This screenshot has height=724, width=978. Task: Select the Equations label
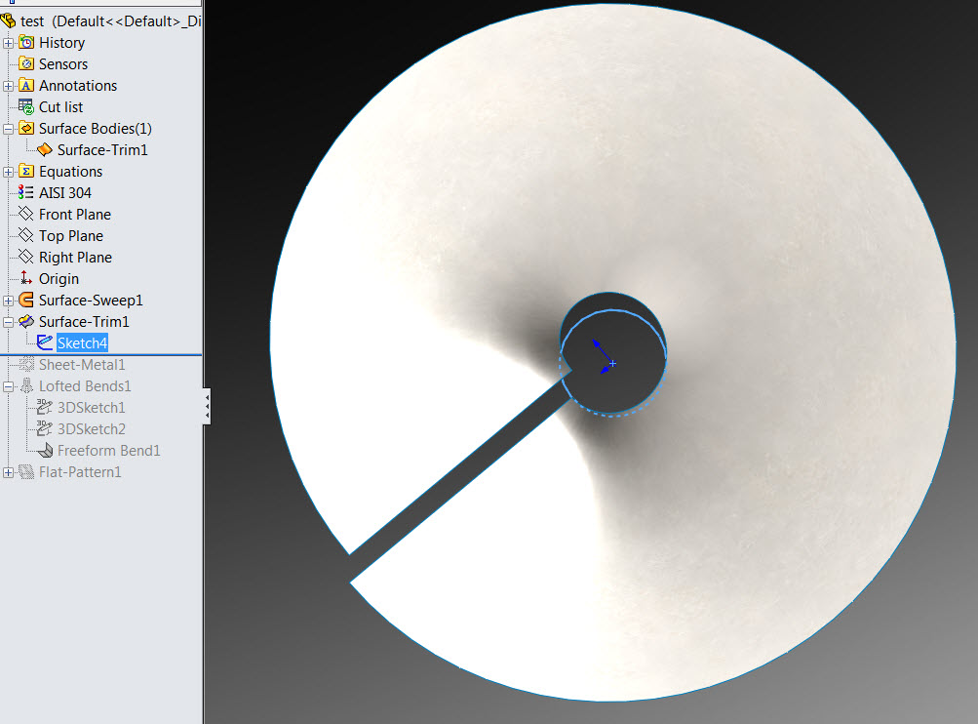pos(70,171)
